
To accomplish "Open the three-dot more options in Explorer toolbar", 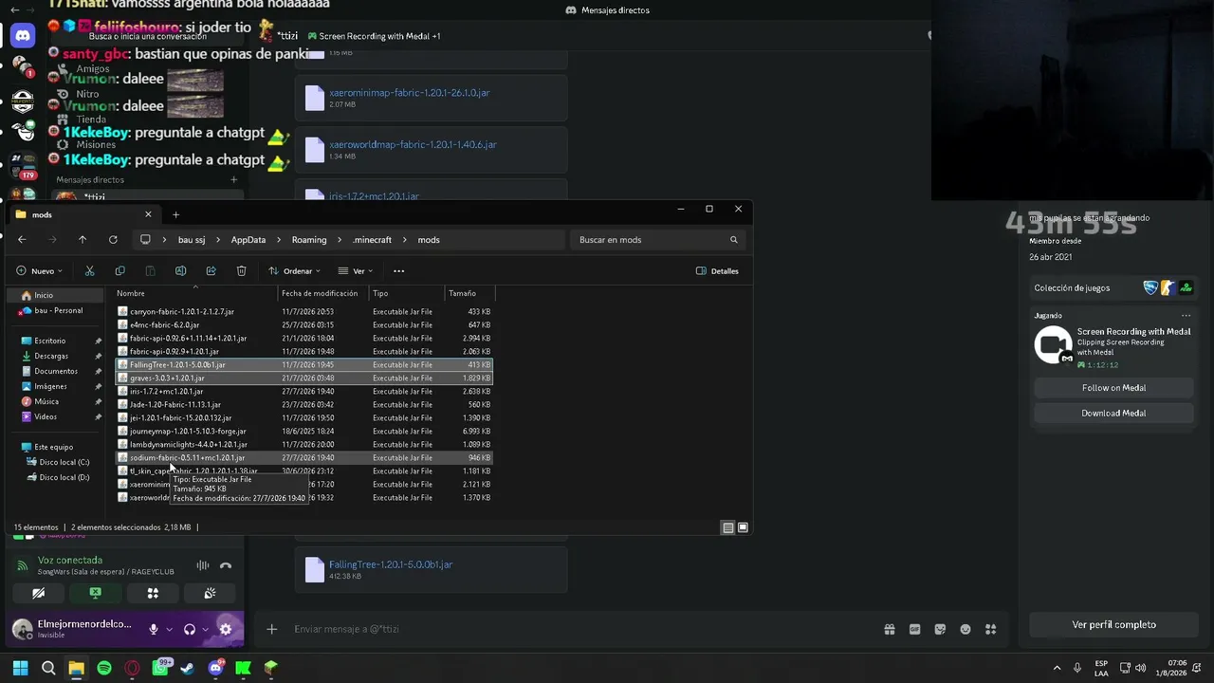I will [x=398, y=270].
